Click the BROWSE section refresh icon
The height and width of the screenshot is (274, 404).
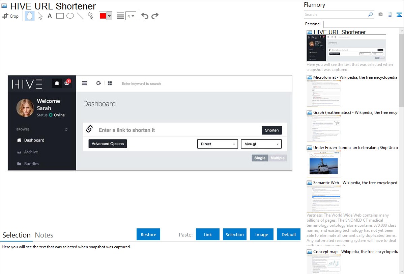(x=66, y=129)
